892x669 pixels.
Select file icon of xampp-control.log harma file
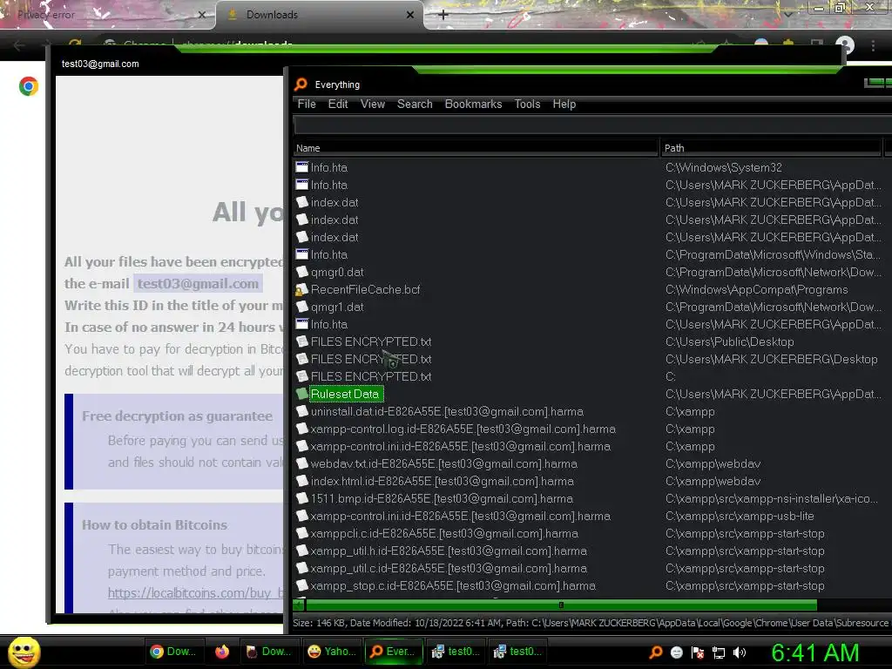click(x=302, y=429)
